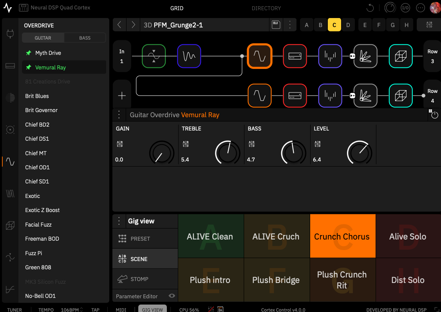Open the more options ellipsis circle icon
Image resolution: width=441 pixels, height=312 pixels.
coord(420,8)
